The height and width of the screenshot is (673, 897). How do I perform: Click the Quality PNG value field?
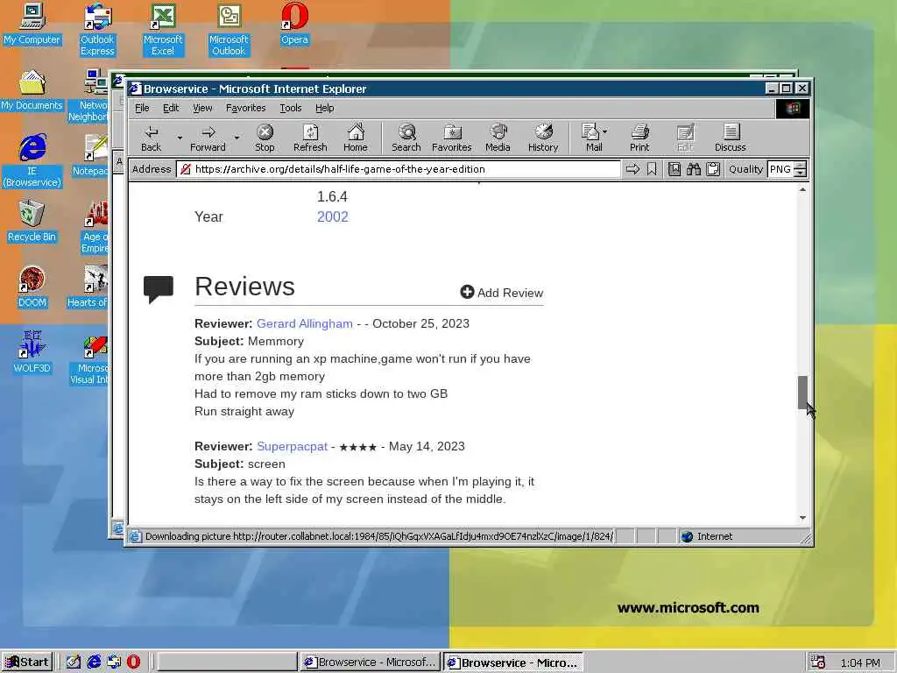point(780,169)
